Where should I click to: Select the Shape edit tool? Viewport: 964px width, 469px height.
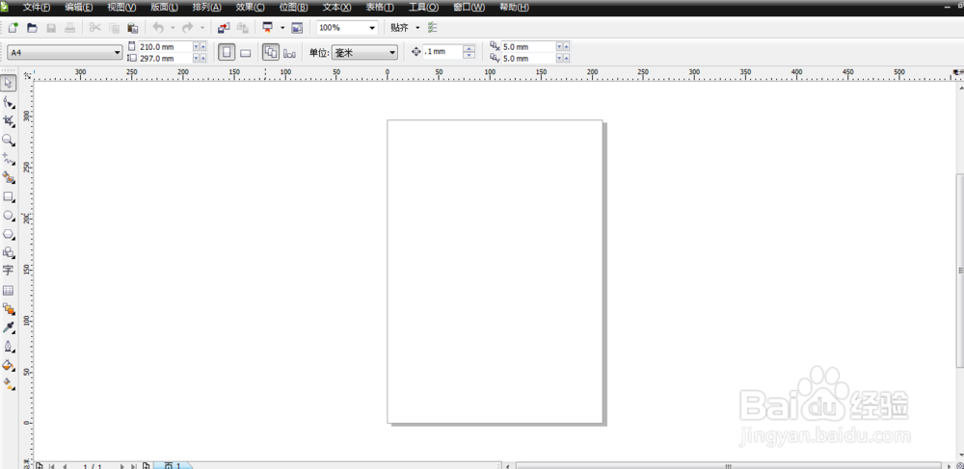coord(9,102)
